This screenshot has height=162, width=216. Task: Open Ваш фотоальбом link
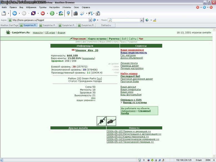[131, 95]
